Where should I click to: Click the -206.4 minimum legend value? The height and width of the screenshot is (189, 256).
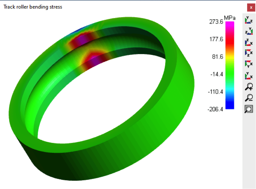(x=215, y=109)
